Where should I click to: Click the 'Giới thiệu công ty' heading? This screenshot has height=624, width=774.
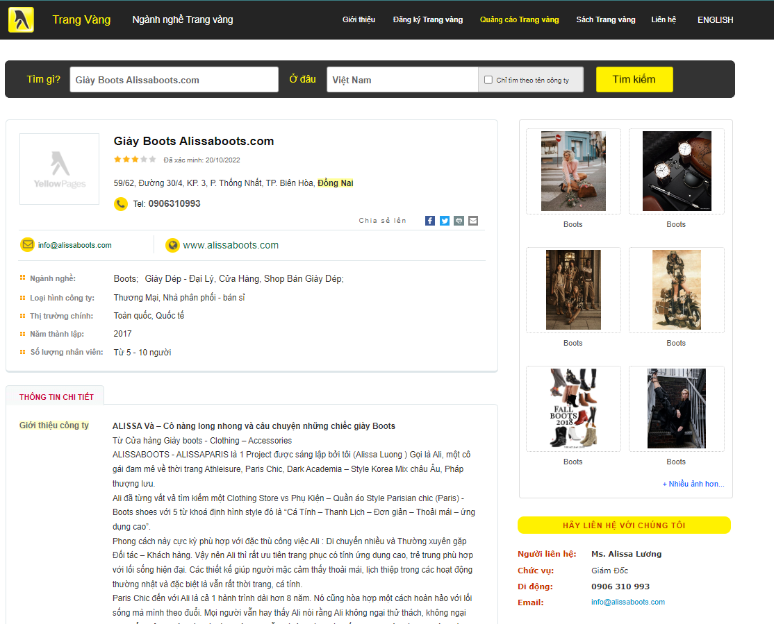(53, 425)
